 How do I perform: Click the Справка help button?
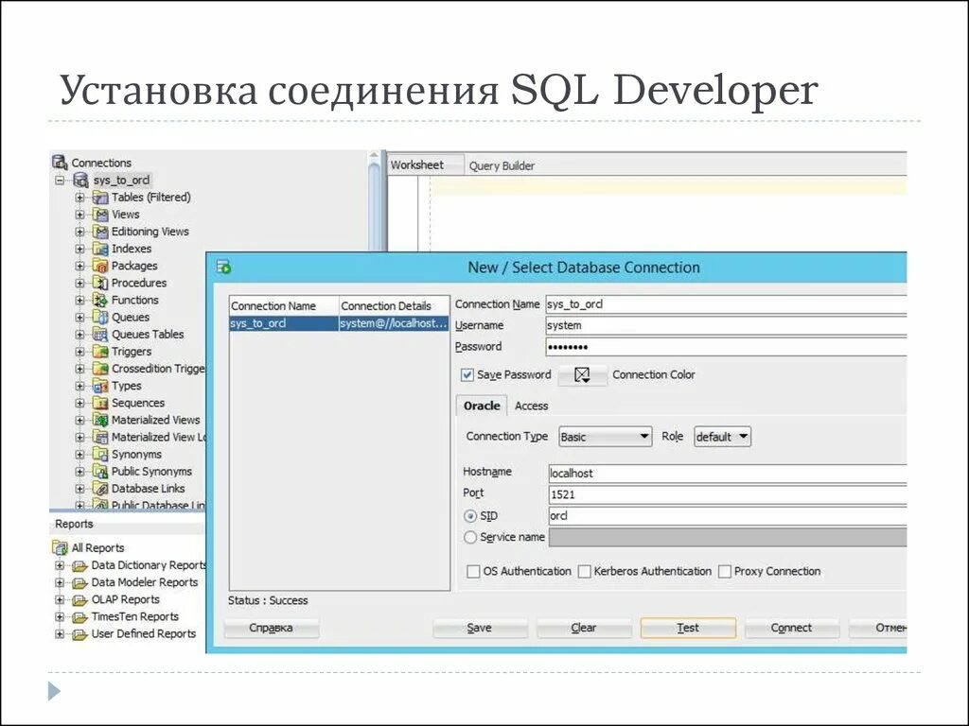[x=272, y=628]
